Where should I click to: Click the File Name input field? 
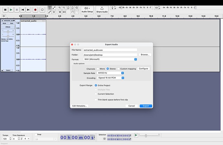[110, 50]
